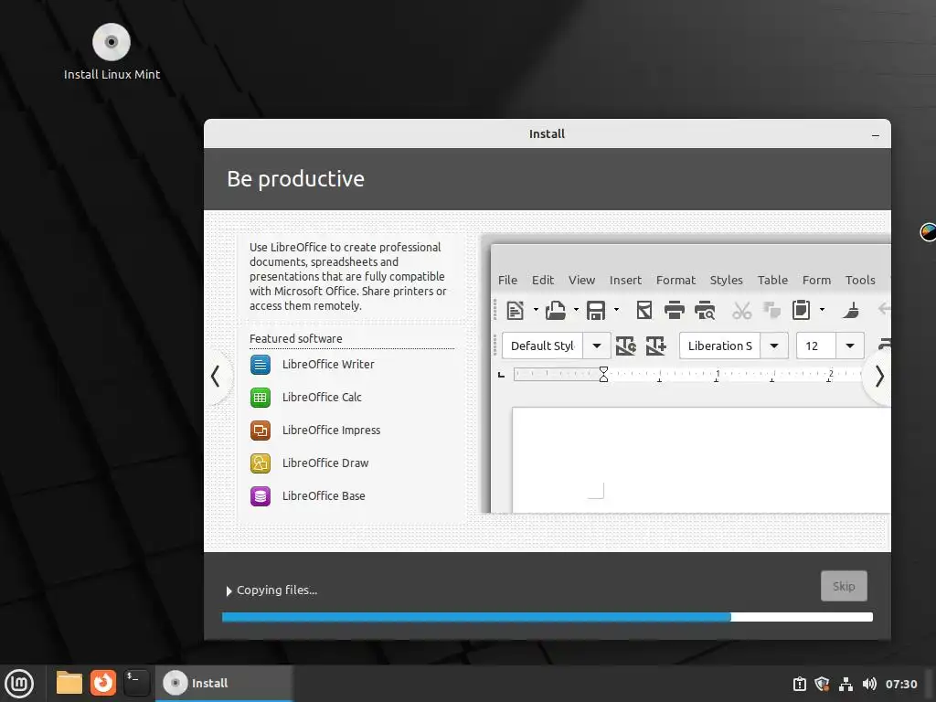Expand the Copying files details triangle

coord(229,591)
